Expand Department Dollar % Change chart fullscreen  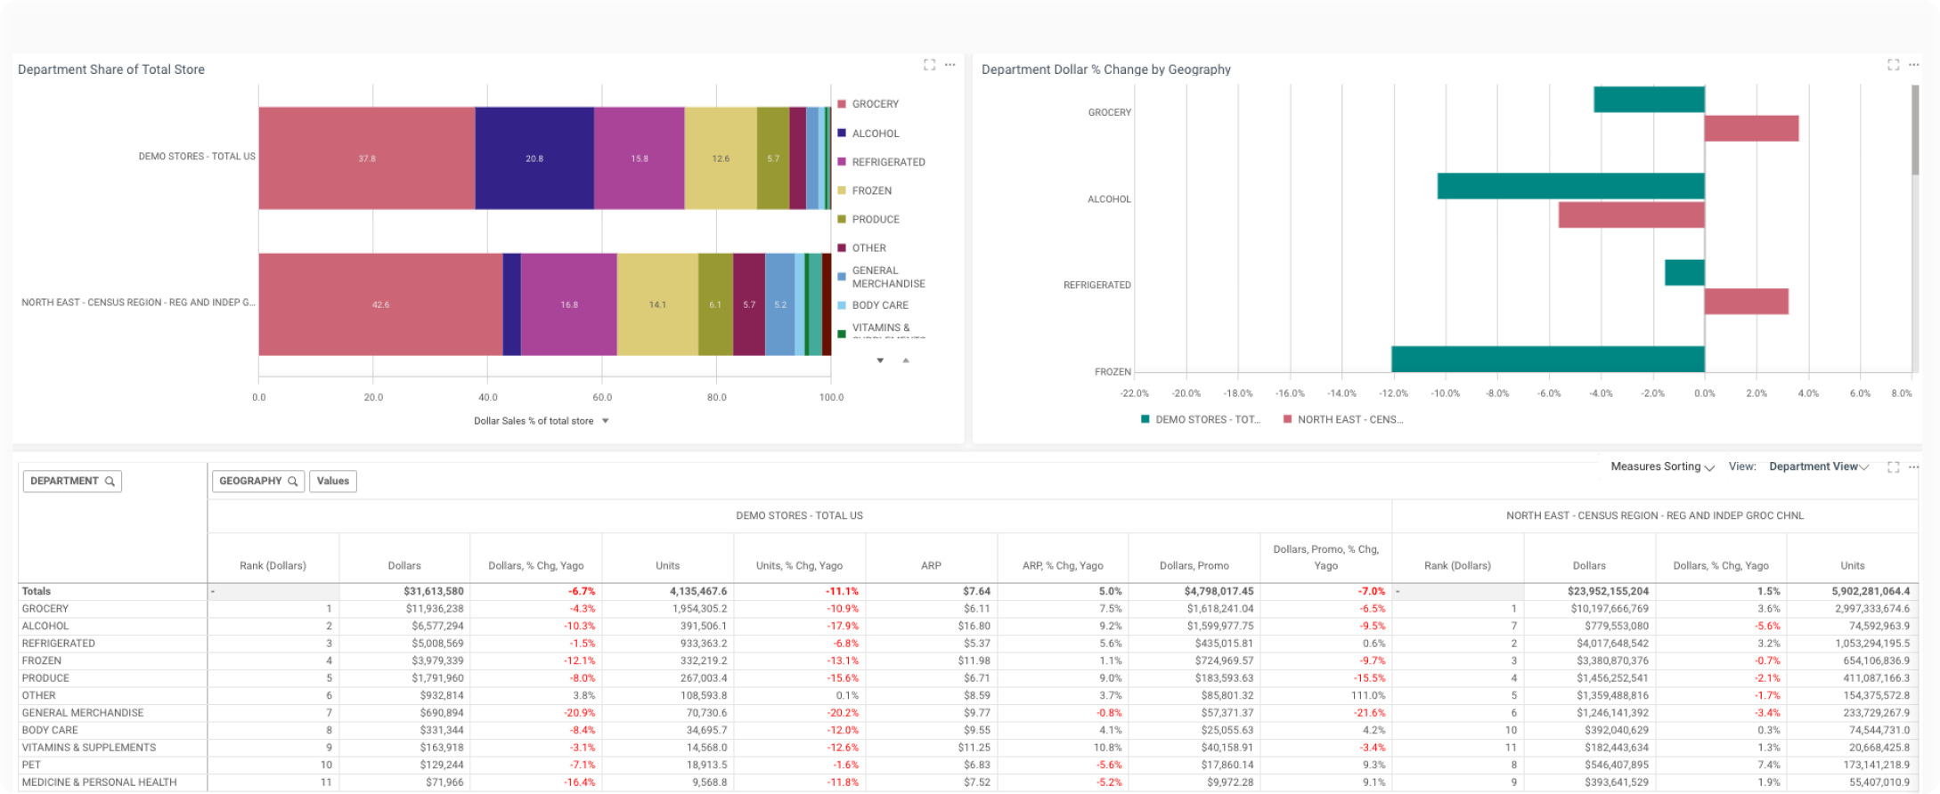1893,64
